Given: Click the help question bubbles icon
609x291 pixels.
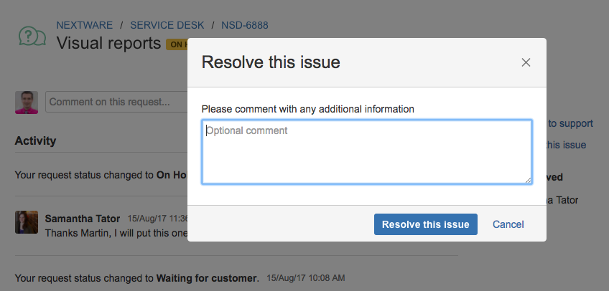Looking at the screenshot, I should point(32,36).
